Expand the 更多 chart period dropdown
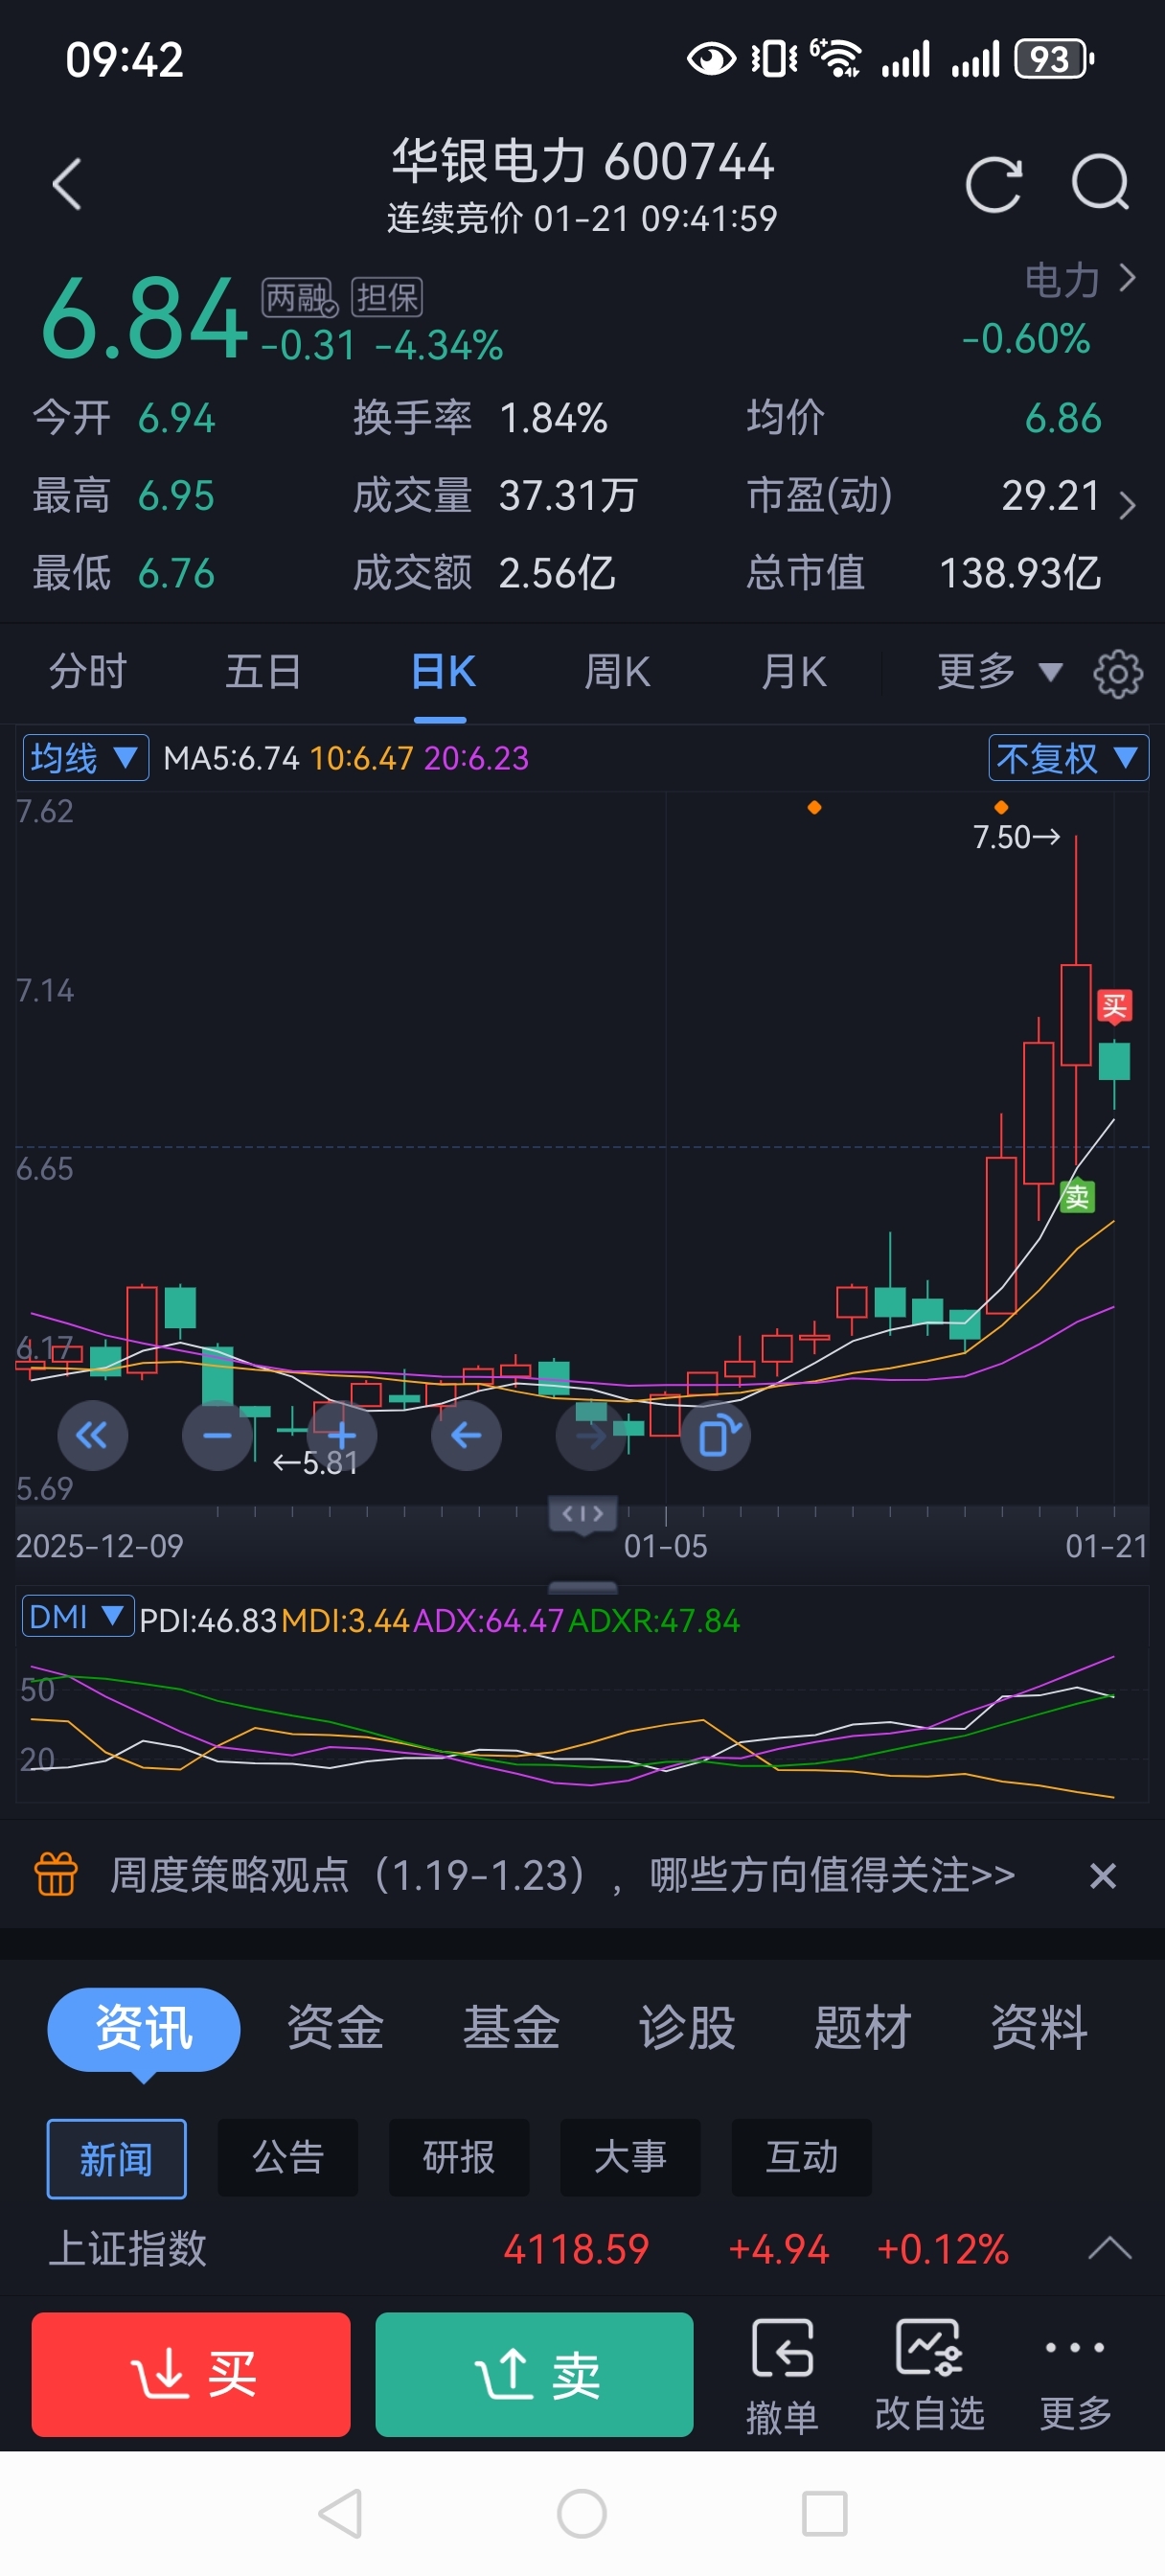The width and height of the screenshot is (1165, 2576). (x=1000, y=672)
